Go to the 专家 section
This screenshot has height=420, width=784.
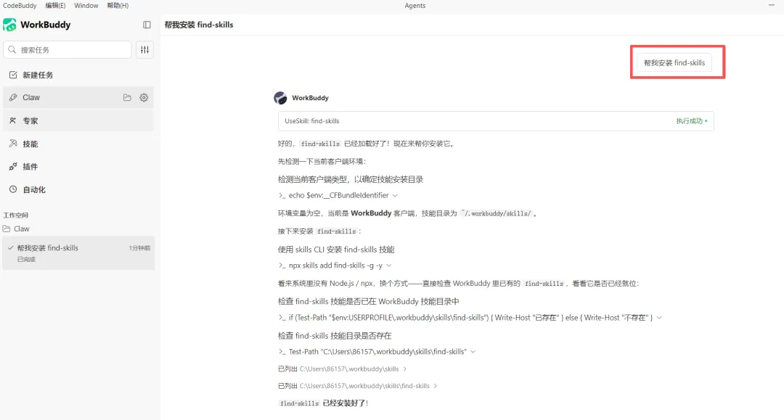coord(78,120)
